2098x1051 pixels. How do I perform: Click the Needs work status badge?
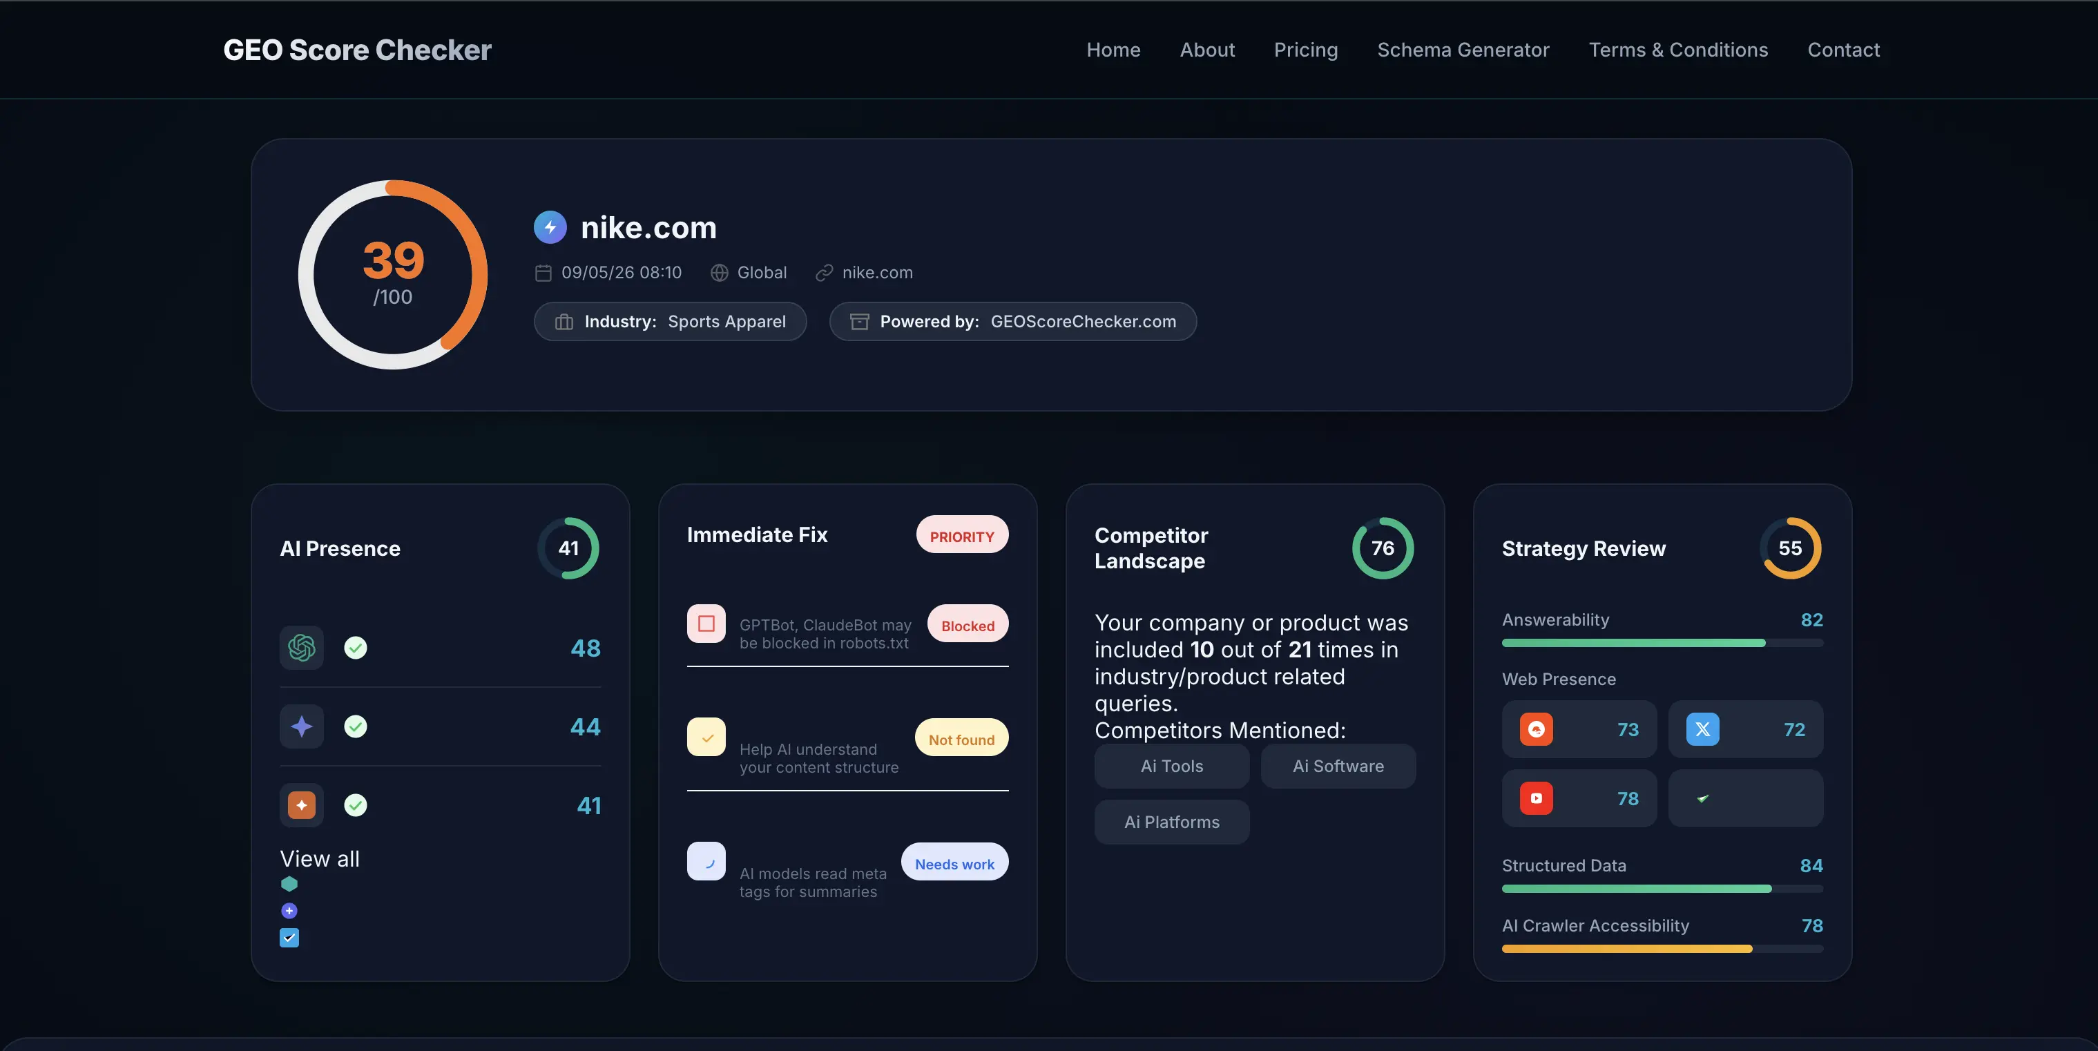coord(954,862)
